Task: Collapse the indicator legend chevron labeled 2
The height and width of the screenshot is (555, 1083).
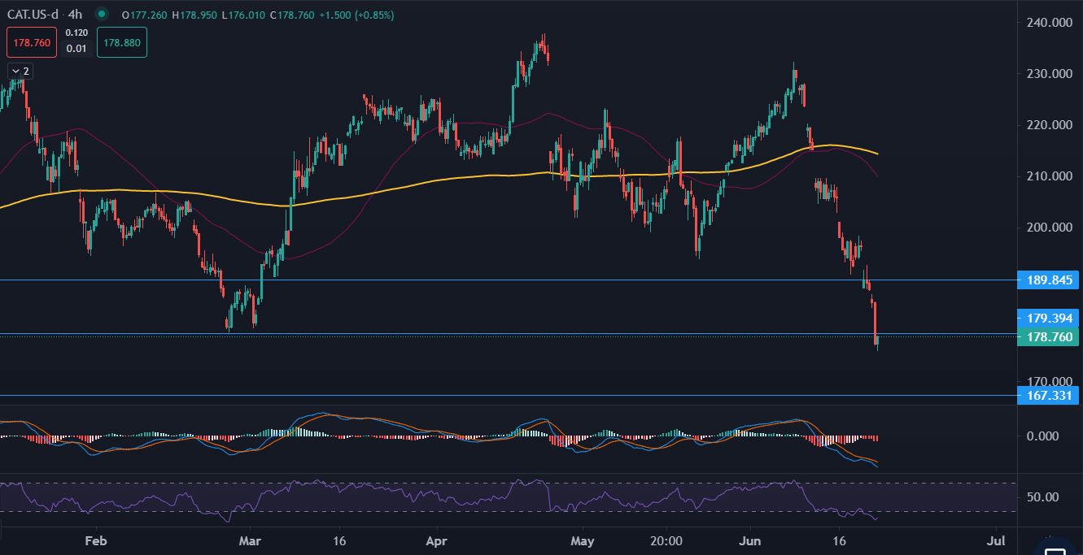Action: (20, 72)
